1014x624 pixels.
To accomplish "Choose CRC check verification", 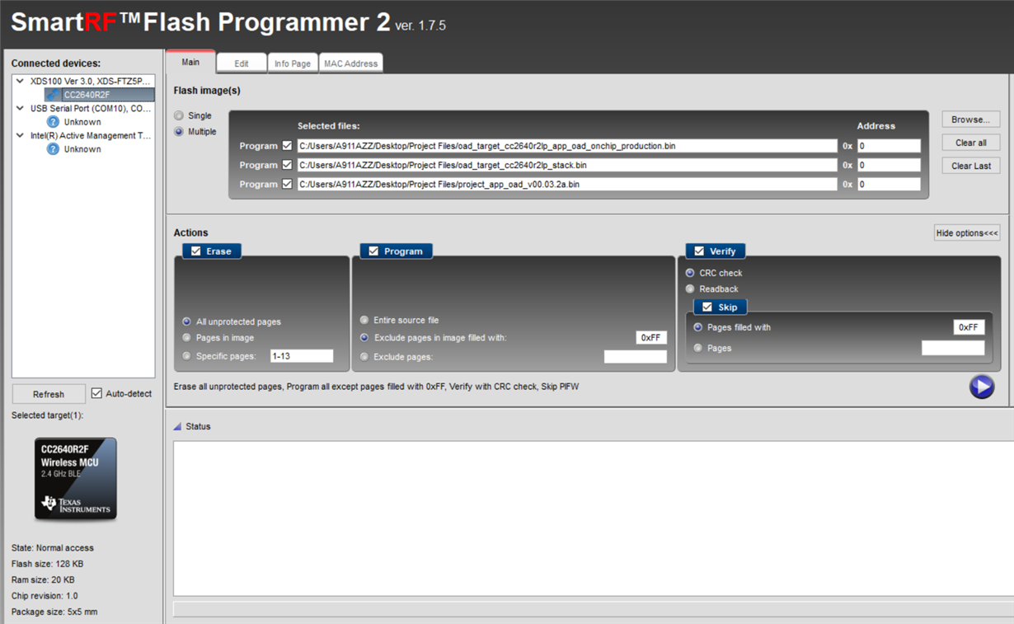I will click(x=690, y=273).
